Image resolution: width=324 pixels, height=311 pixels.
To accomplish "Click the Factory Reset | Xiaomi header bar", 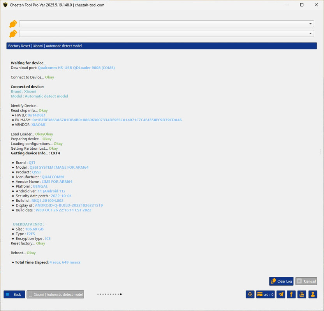I will click(x=162, y=46).
